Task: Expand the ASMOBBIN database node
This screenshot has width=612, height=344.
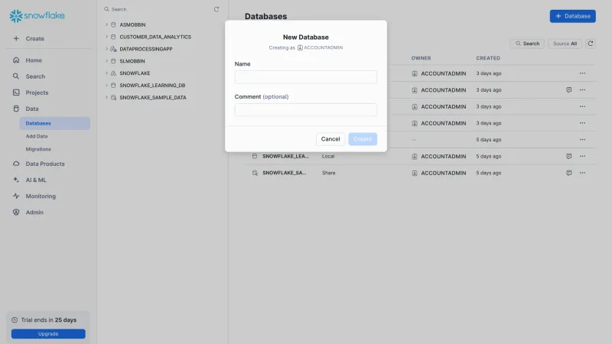Action: [x=106, y=24]
